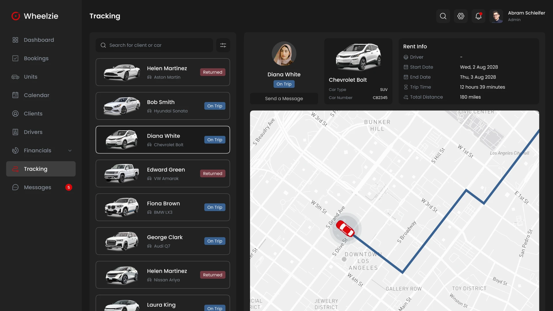Select the Bookings icon in sidebar
Screen dimensions: 553x311
point(15,58)
